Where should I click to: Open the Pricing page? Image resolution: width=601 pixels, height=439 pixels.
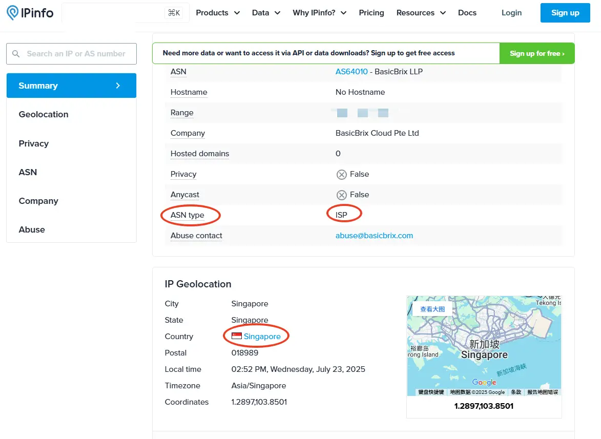point(371,13)
